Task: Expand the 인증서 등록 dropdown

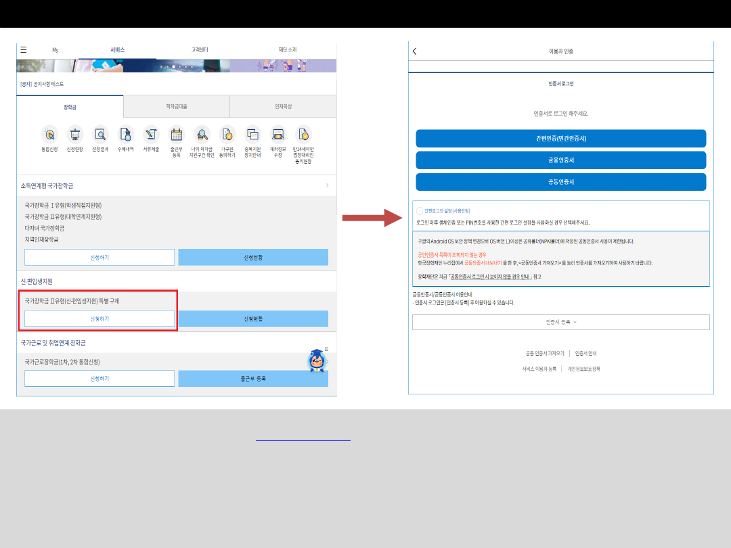Action: (560, 322)
